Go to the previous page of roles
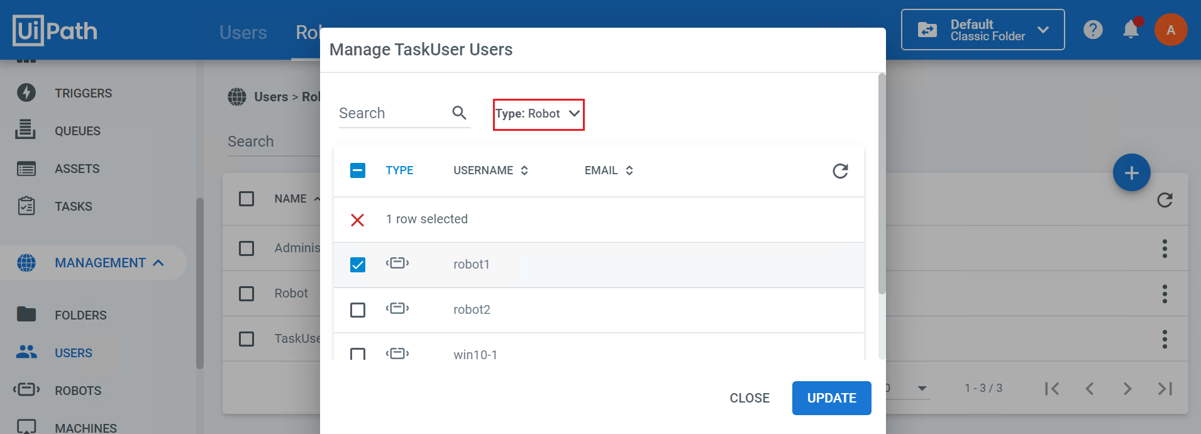 click(x=1090, y=389)
